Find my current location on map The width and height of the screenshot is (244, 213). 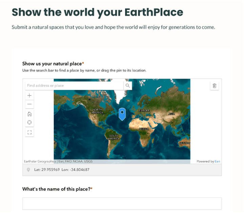(29, 122)
